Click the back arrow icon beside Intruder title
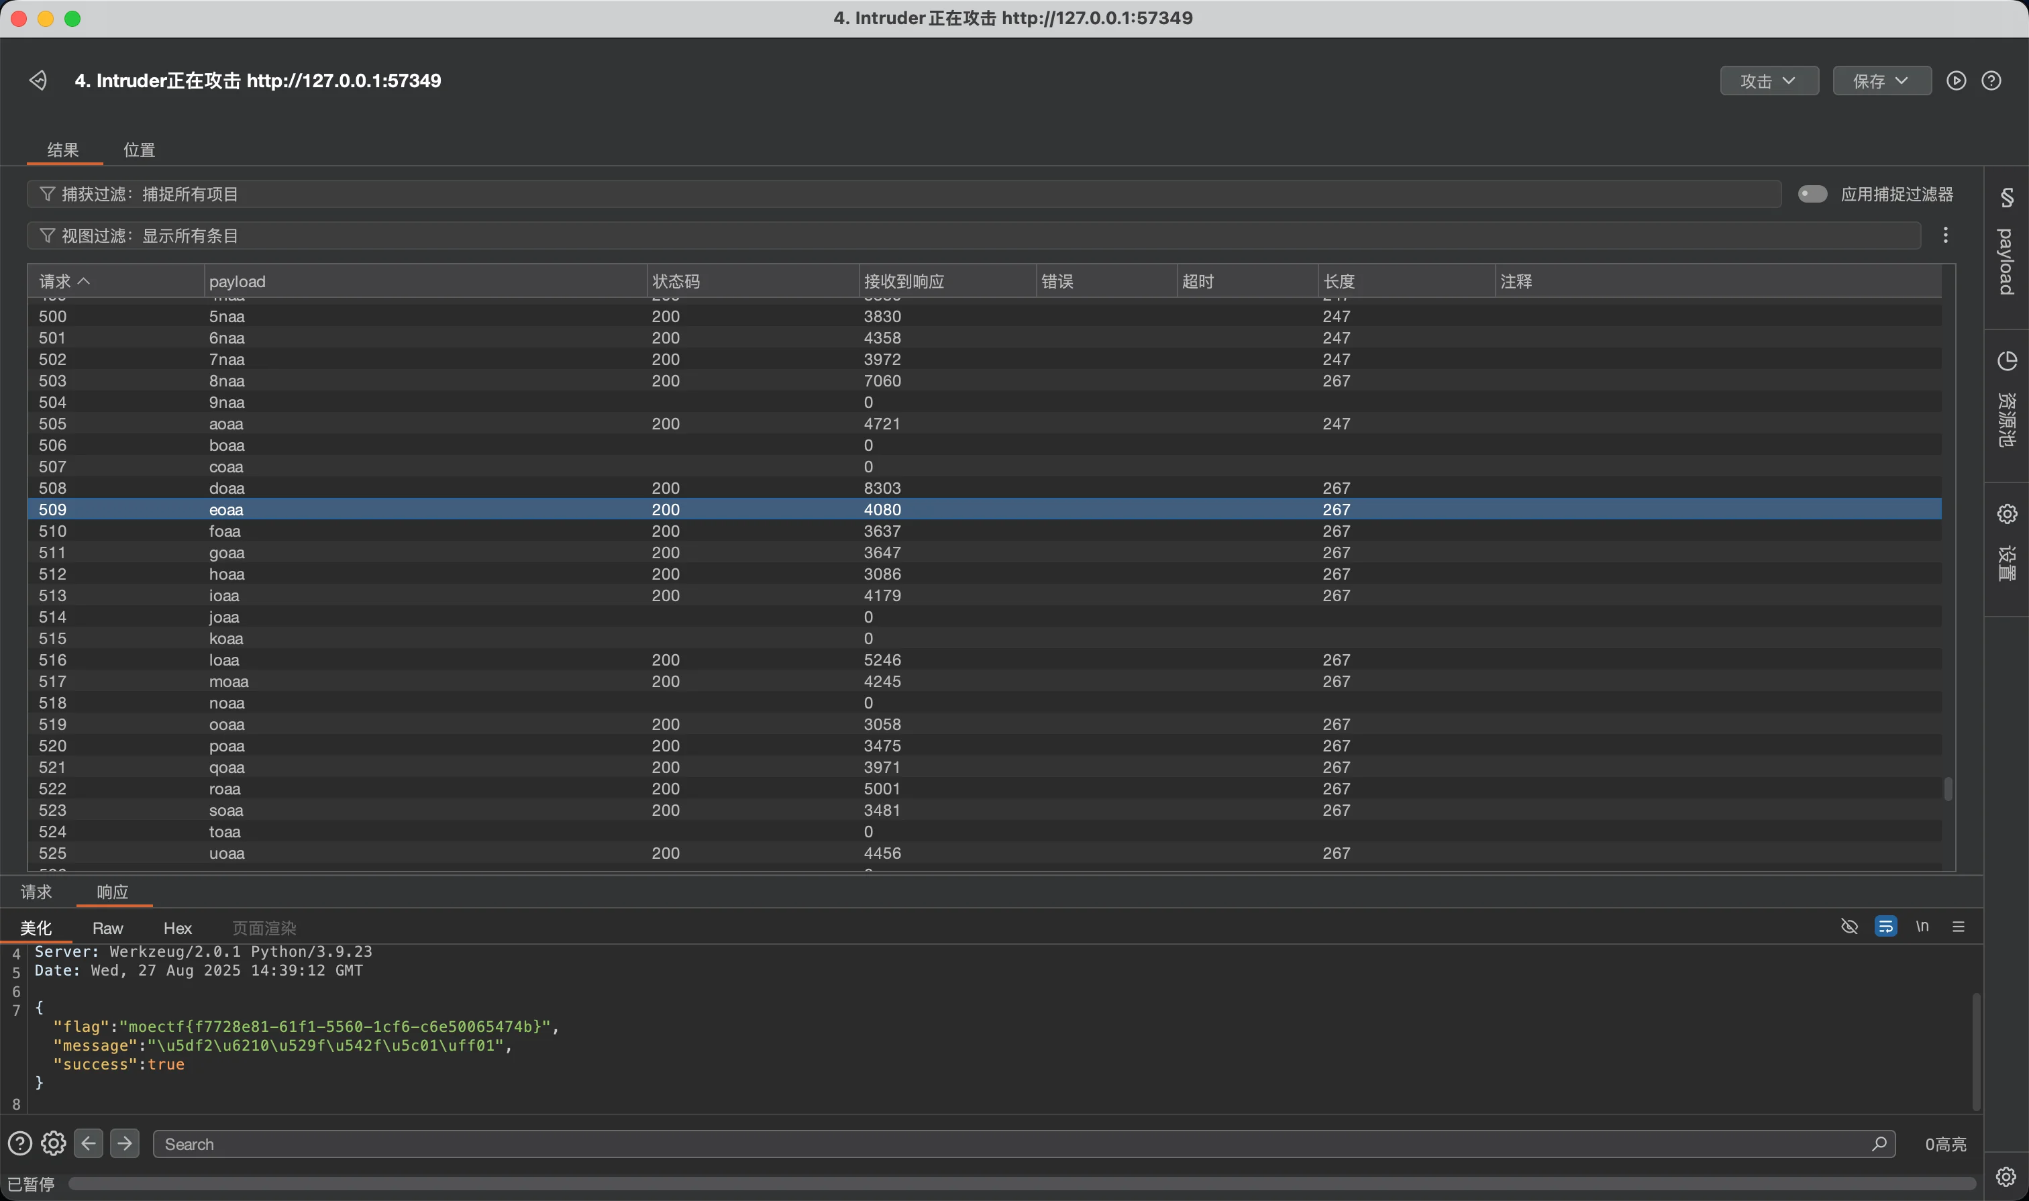Viewport: 2029px width, 1201px height. pos(38,80)
